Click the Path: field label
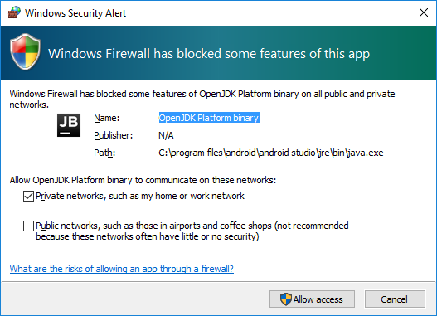This screenshot has width=437, height=316. pyautogui.click(x=104, y=153)
